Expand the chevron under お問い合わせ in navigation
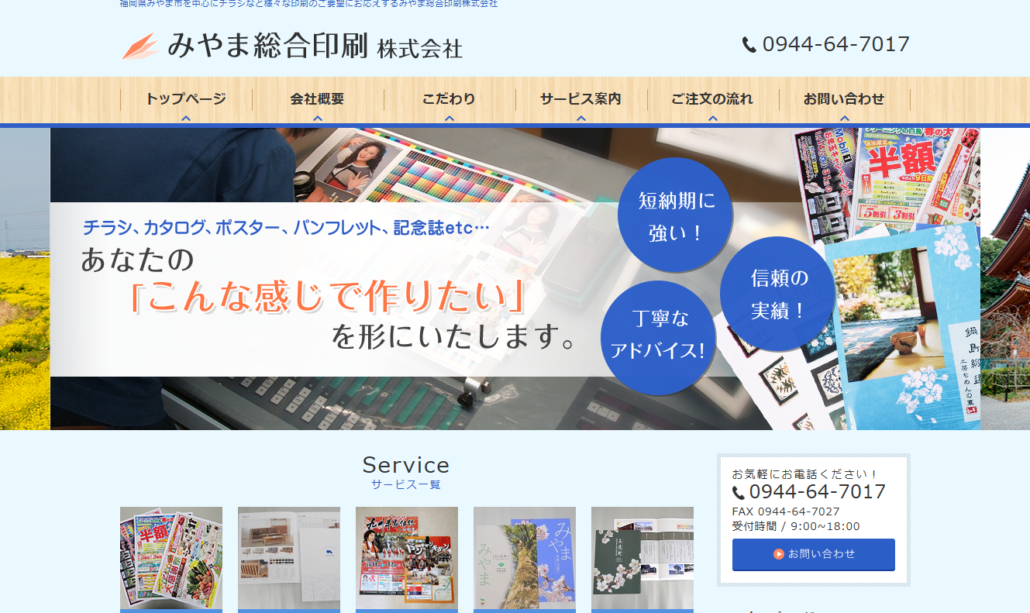This screenshot has height=613, width=1030. click(x=845, y=119)
